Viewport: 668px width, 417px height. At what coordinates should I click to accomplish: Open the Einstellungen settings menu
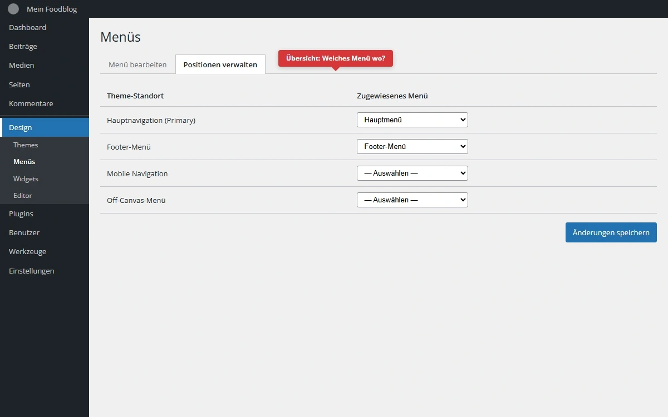point(32,271)
